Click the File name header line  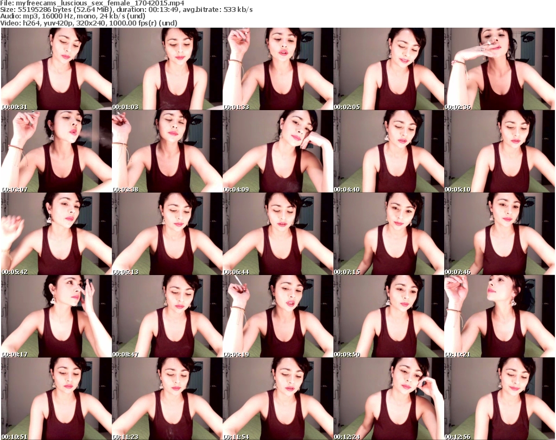click(x=92, y=3)
